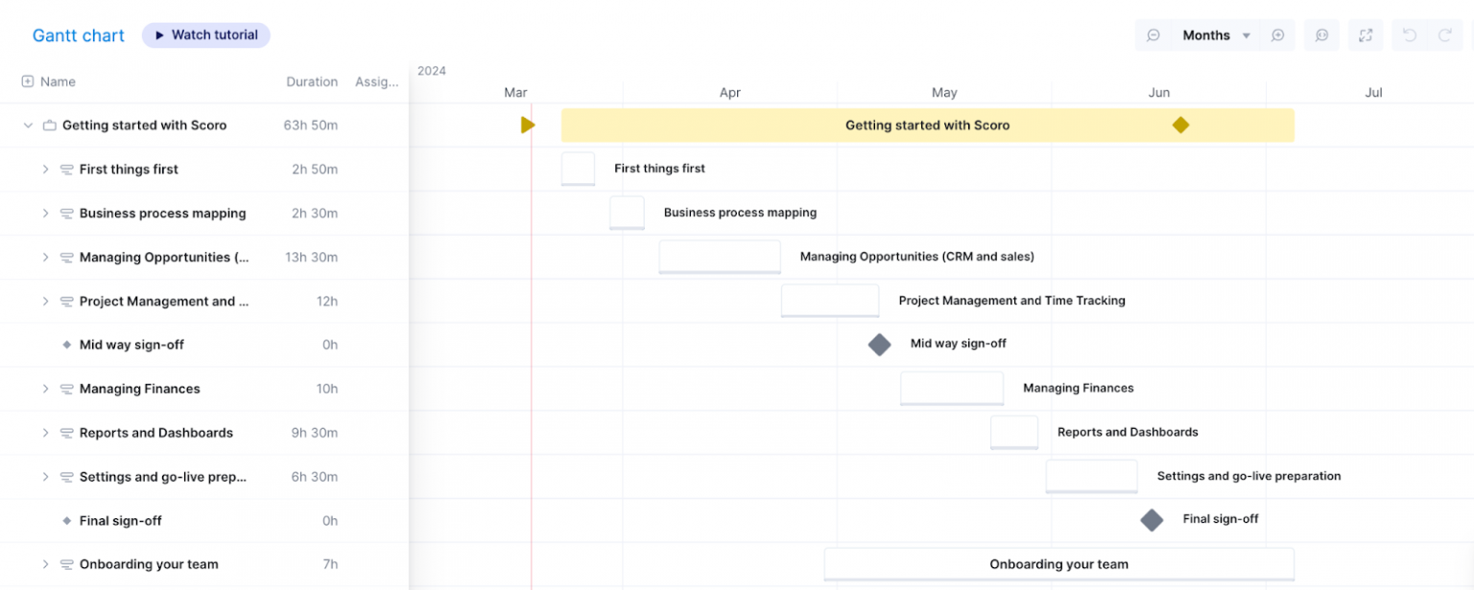The height and width of the screenshot is (590, 1474).
Task: Select the Business process mapping row name
Action: pyautogui.click(x=163, y=213)
